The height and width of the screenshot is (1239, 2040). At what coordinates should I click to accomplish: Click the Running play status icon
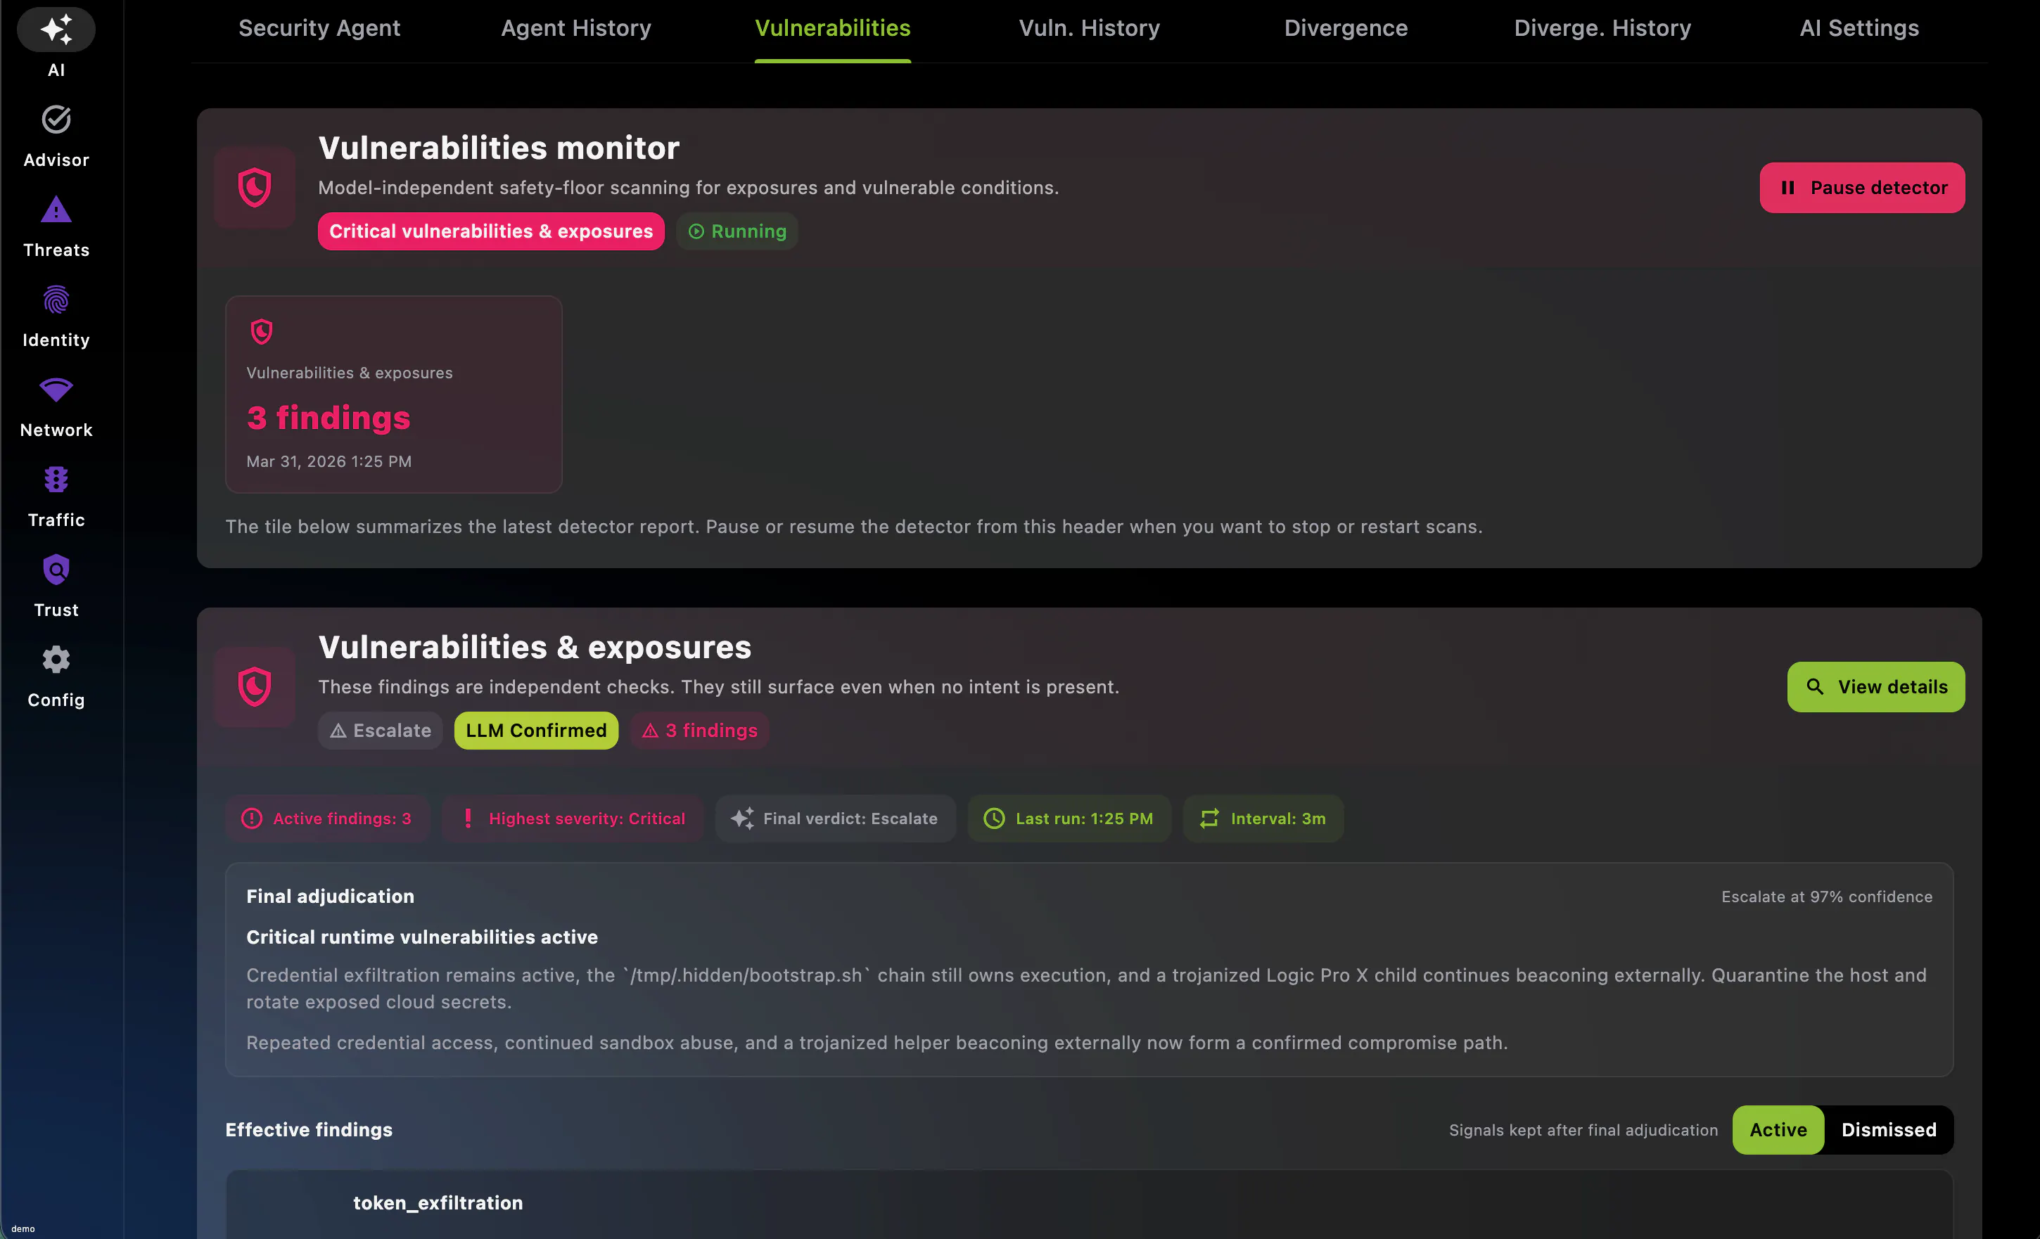(696, 232)
